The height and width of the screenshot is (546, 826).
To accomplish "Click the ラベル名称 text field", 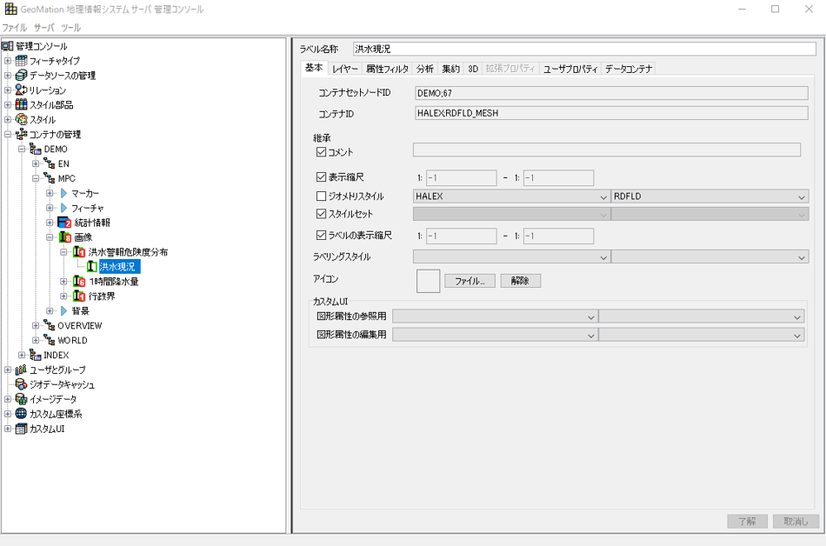I will [580, 50].
